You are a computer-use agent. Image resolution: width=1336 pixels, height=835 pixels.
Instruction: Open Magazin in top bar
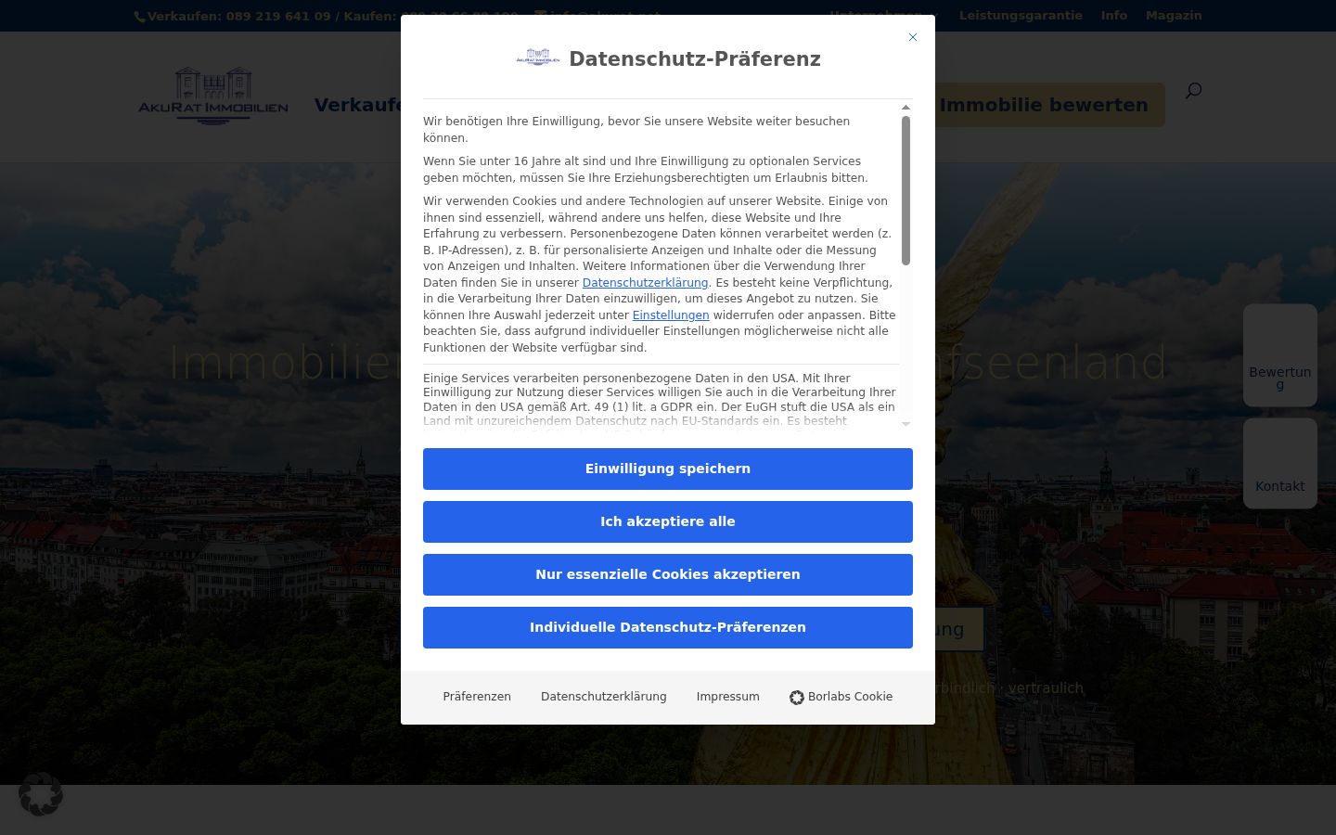[x=1174, y=15]
